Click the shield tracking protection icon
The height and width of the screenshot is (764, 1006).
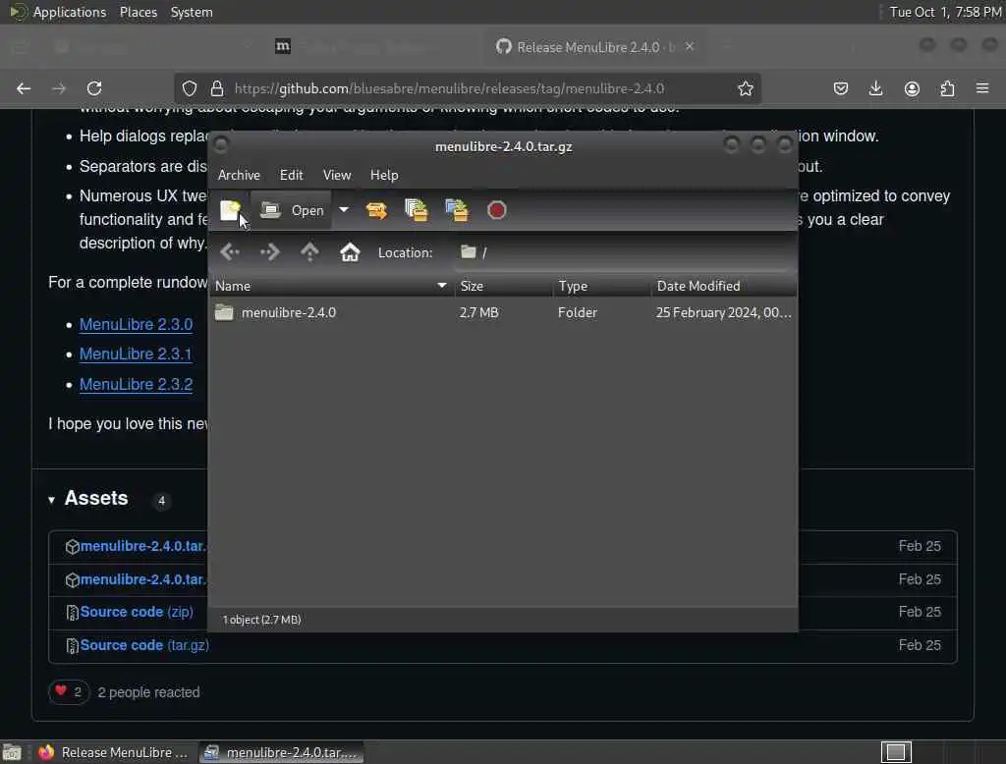click(190, 88)
